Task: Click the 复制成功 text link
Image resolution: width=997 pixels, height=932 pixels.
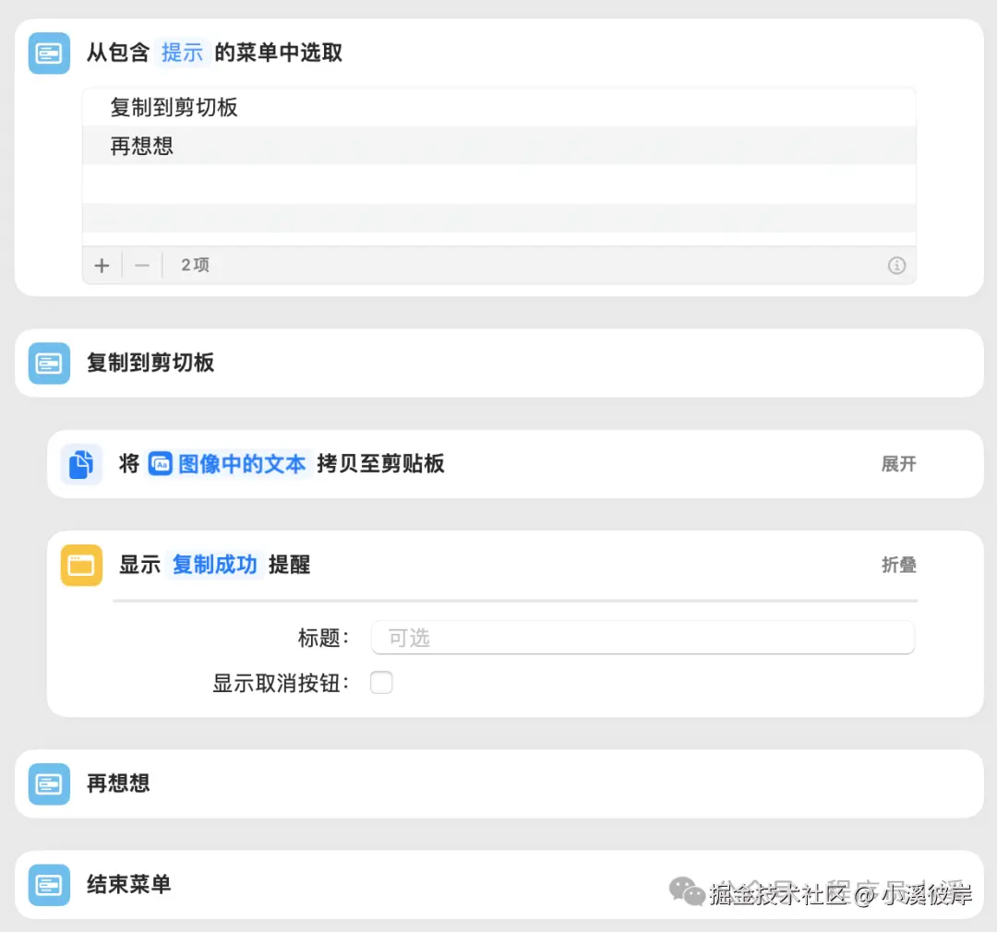Action: 214,565
